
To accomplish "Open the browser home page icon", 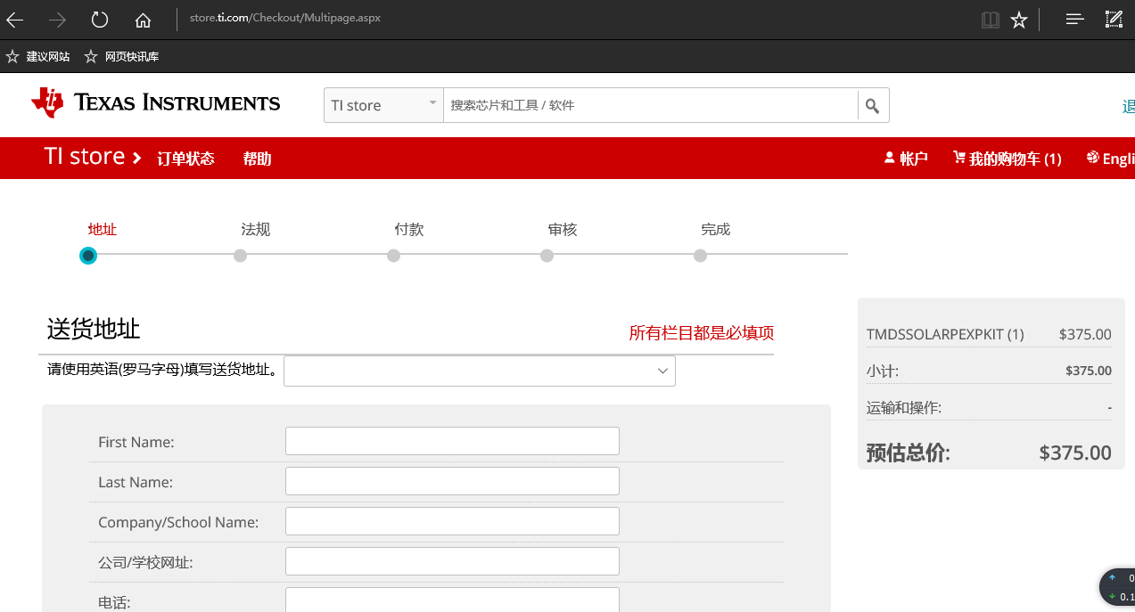I will [143, 20].
